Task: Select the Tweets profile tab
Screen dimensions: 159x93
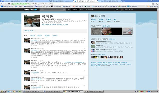Action: [x=26, y=36]
